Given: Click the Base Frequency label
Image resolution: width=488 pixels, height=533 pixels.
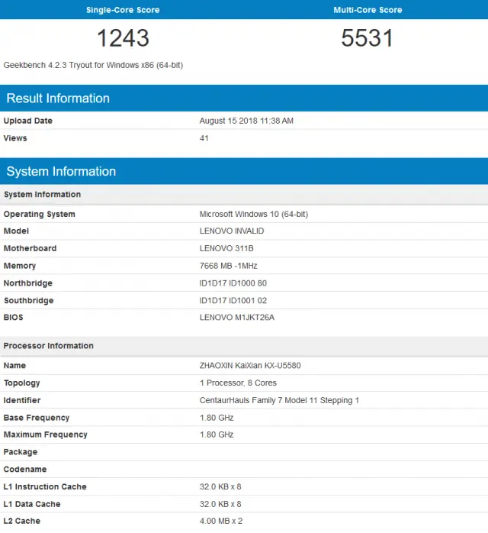Looking at the screenshot, I should pyautogui.click(x=37, y=418).
